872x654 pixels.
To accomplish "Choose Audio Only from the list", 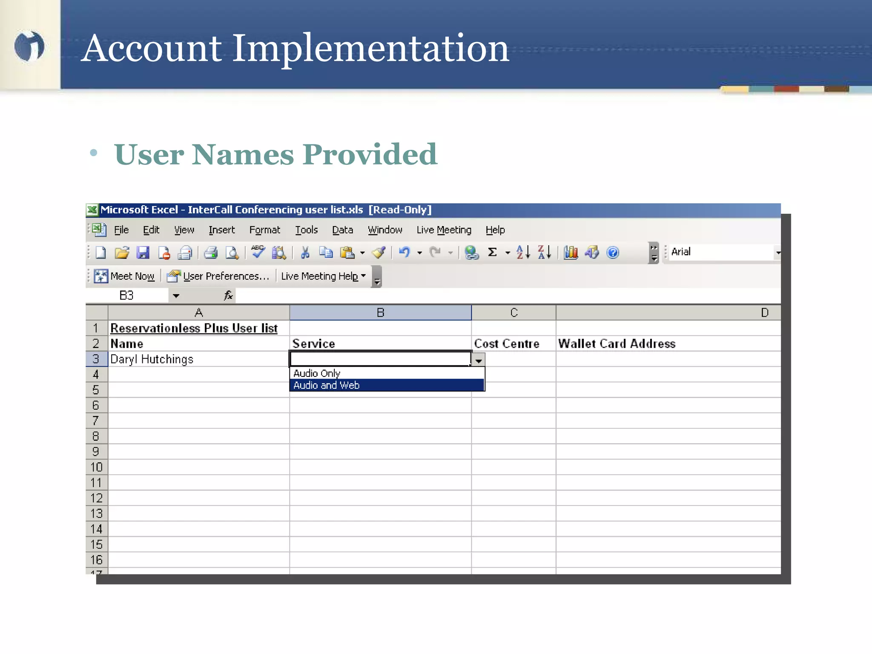I will click(x=387, y=373).
